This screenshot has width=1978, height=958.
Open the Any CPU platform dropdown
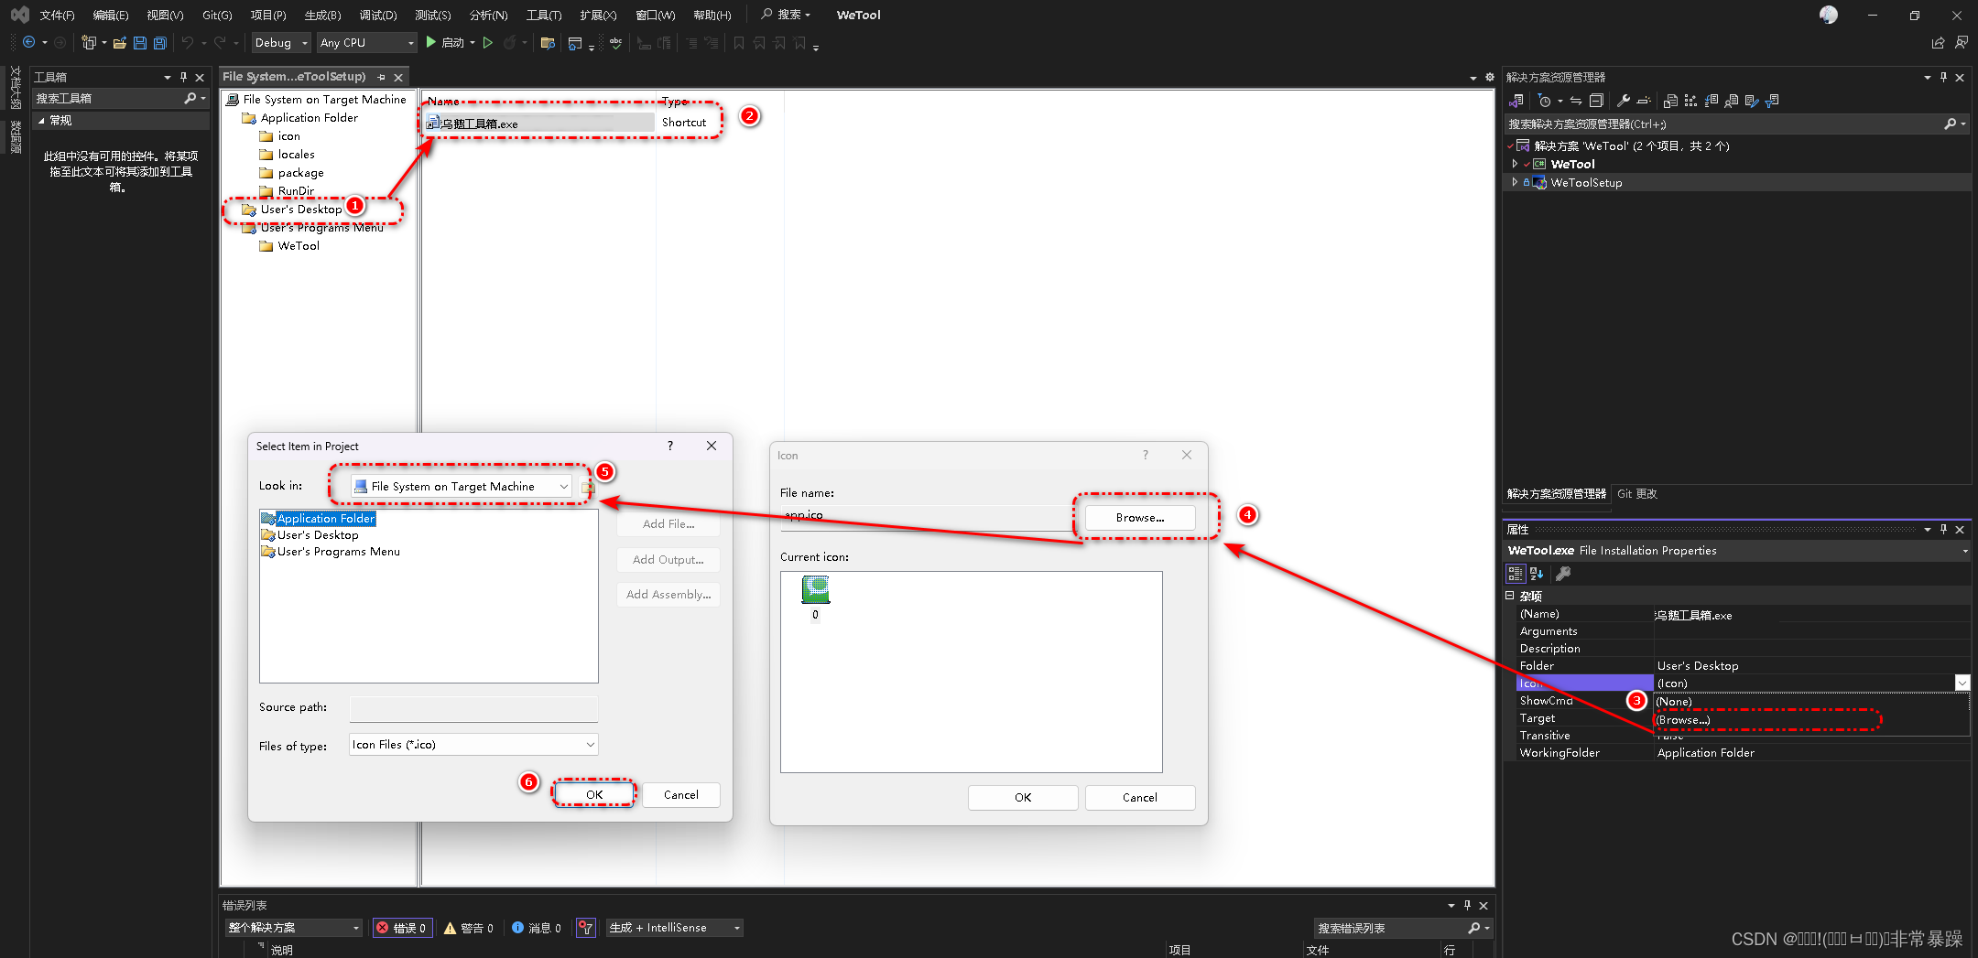pos(366,43)
